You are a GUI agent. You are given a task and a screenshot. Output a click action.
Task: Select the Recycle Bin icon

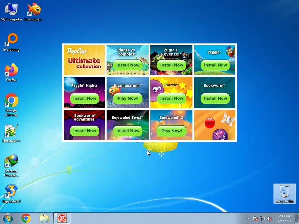tap(284, 194)
